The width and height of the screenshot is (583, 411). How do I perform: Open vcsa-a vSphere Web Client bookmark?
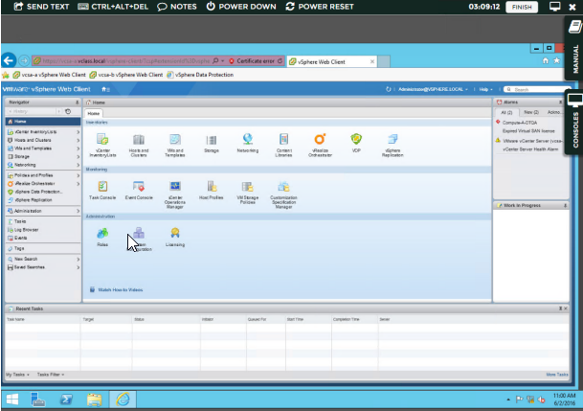tap(50, 75)
